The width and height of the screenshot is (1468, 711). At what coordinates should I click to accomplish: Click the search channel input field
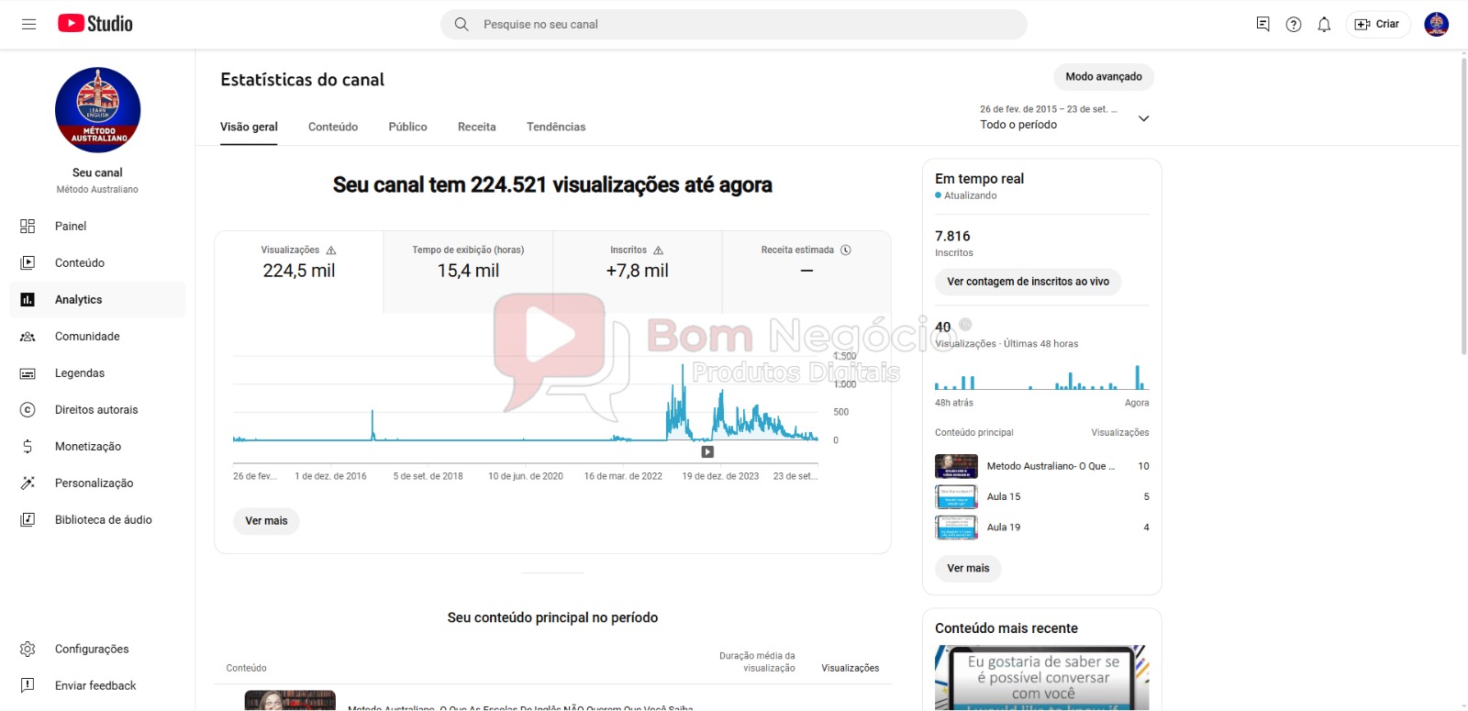coord(734,25)
